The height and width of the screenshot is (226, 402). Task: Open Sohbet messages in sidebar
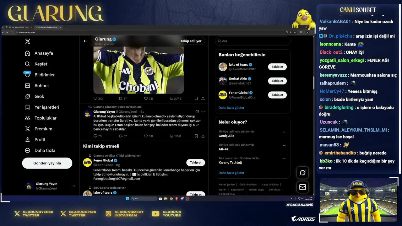coord(37,86)
